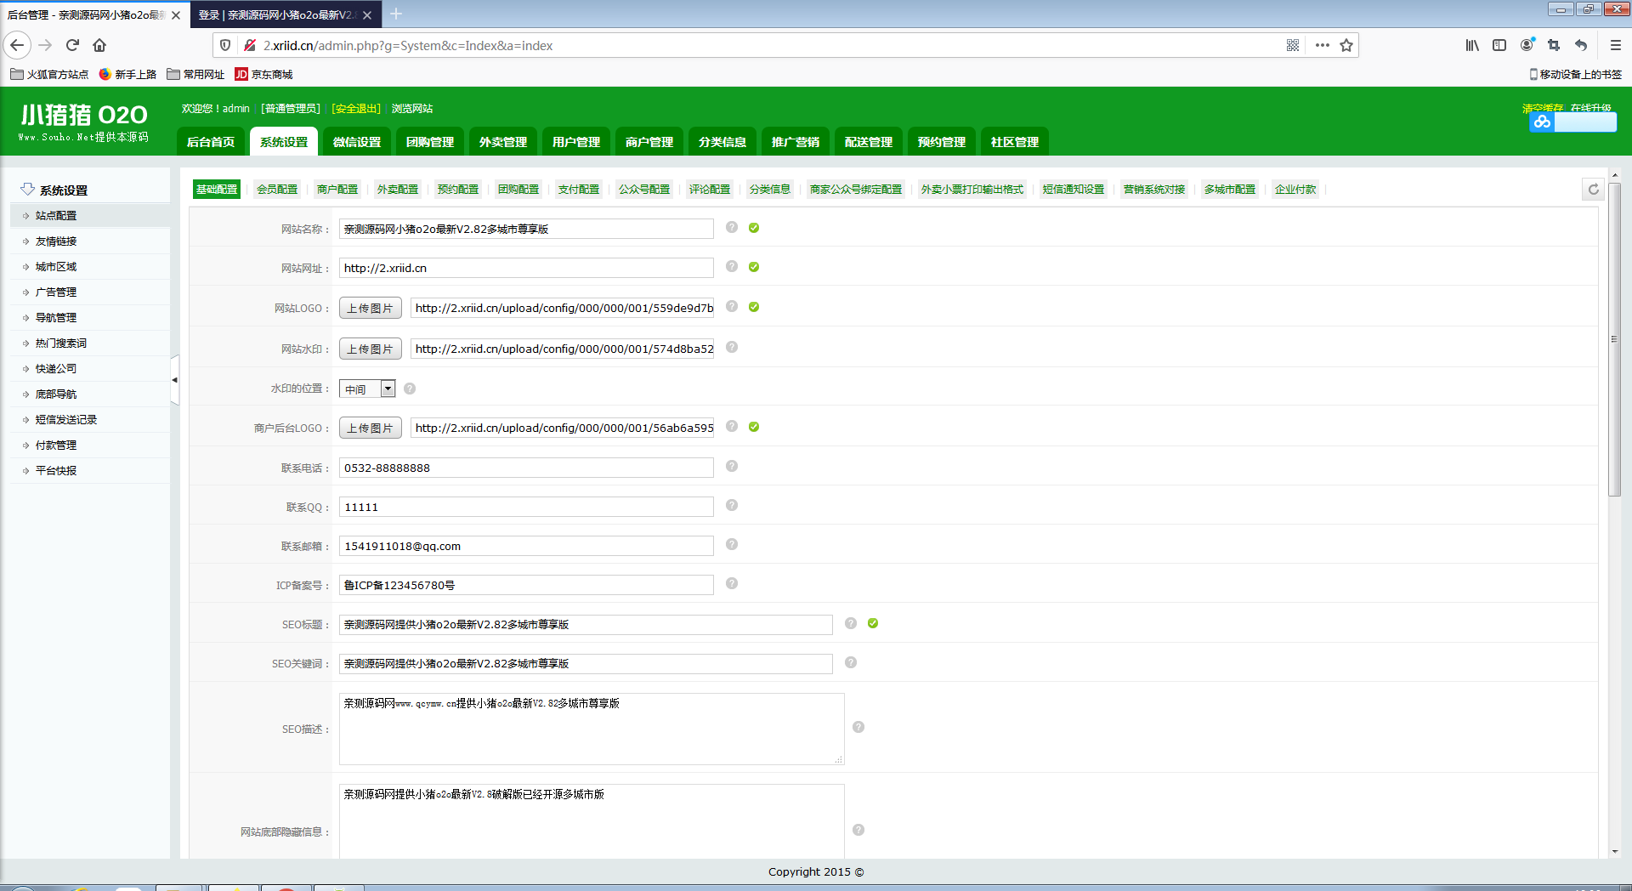Open the 常用网址 bookmarks folder
Image resolution: width=1632 pixels, height=891 pixels.
(195, 75)
